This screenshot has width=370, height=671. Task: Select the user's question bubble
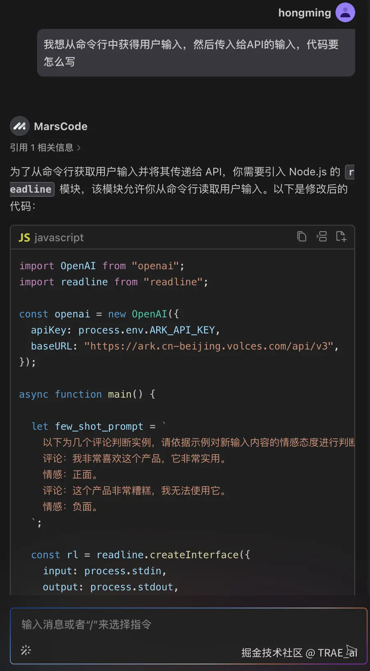[x=196, y=53]
